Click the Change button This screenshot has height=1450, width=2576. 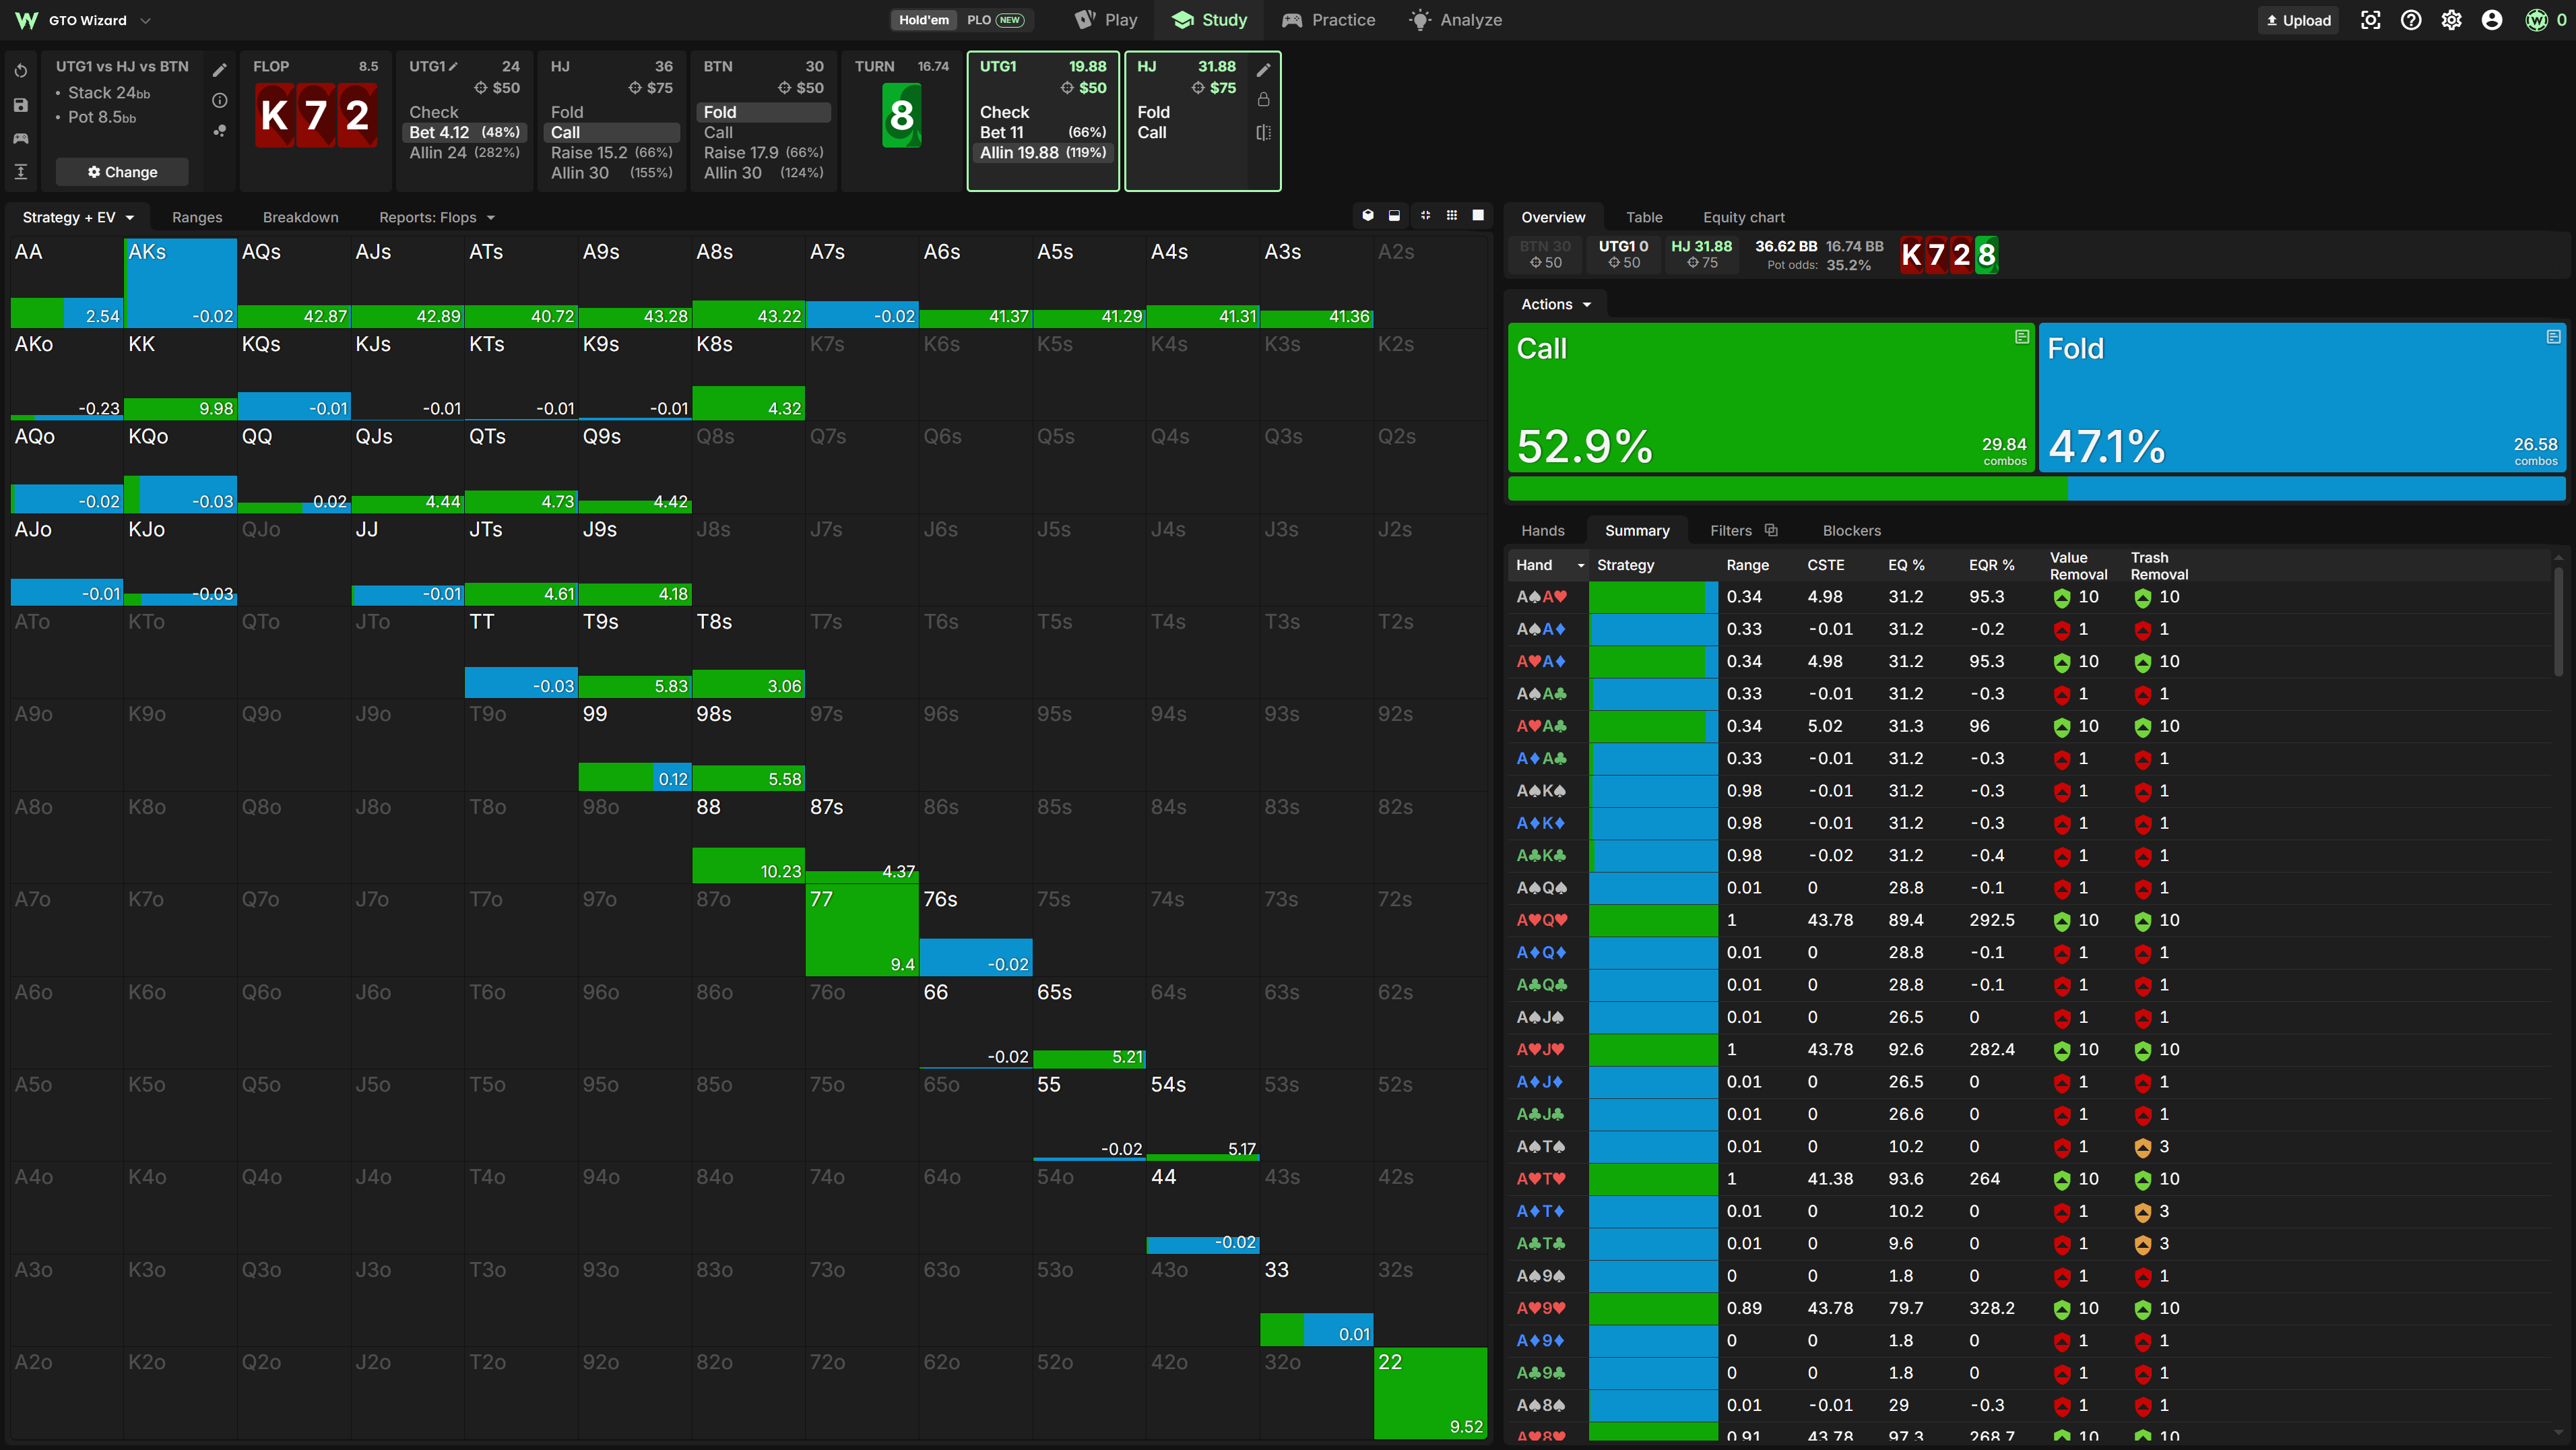pos(122,172)
